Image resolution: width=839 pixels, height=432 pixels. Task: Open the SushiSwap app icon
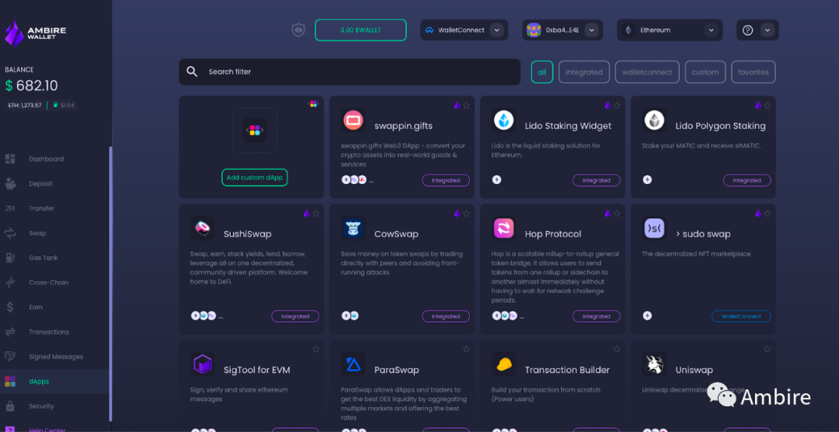tap(202, 228)
